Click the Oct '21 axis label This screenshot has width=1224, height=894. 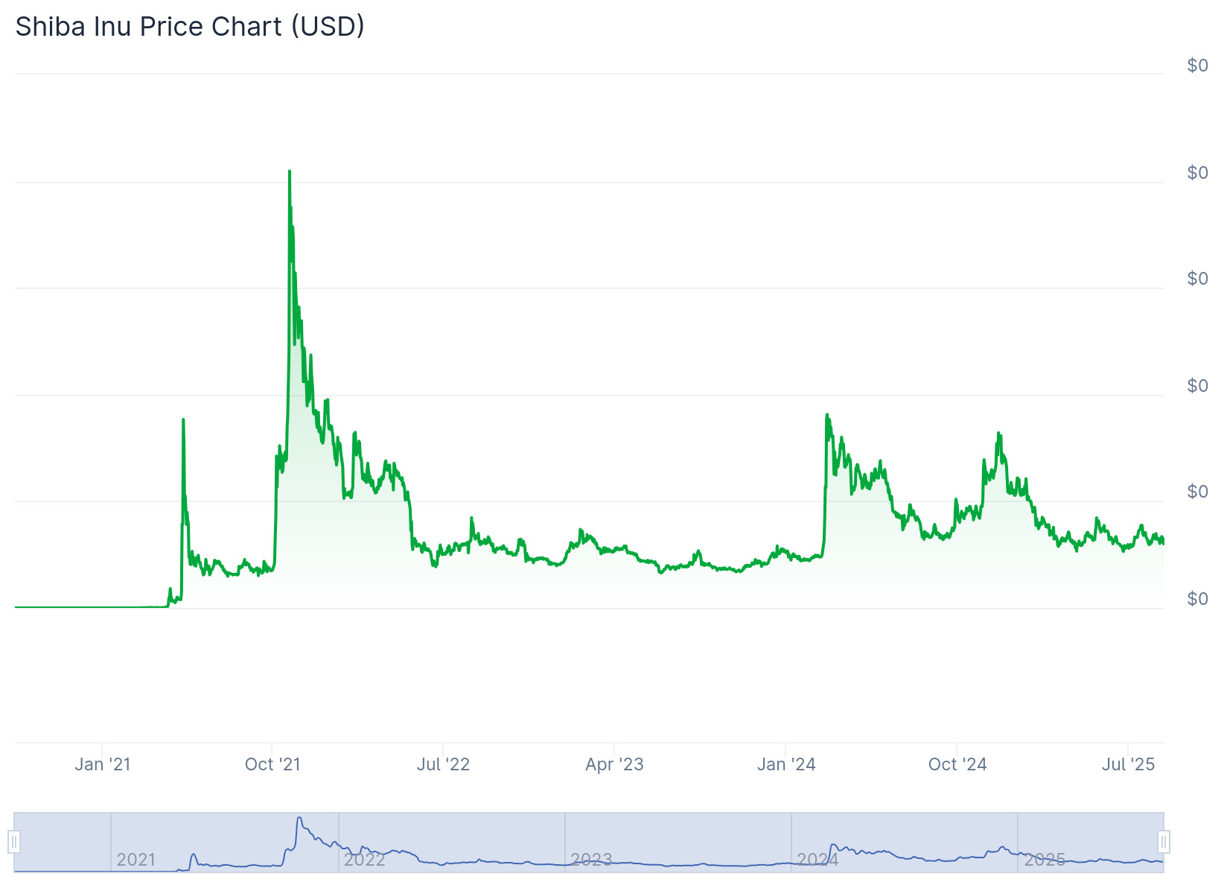(x=272, y=764)
